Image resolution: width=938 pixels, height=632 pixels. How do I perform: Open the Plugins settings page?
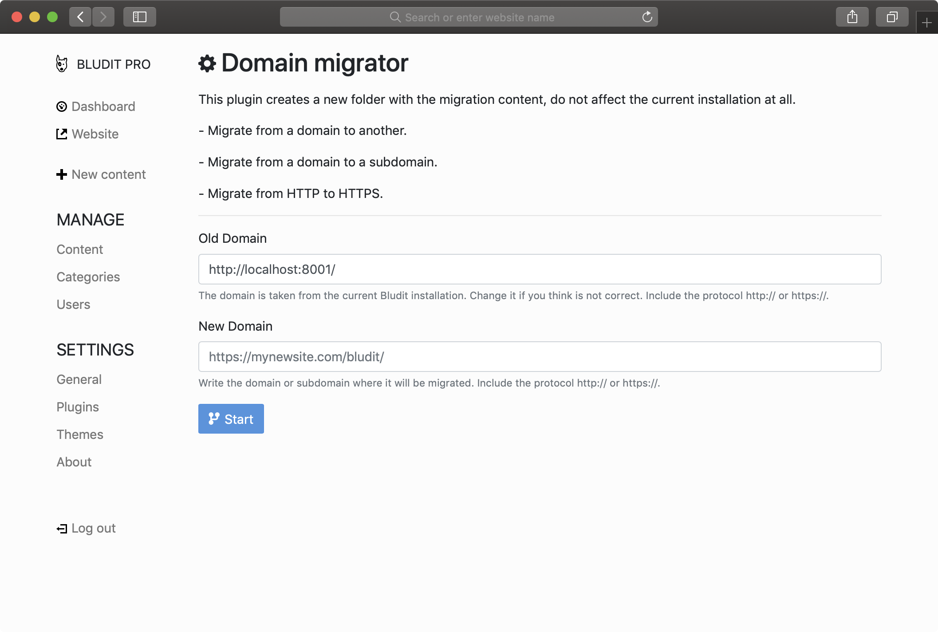(x=78, y=406)
